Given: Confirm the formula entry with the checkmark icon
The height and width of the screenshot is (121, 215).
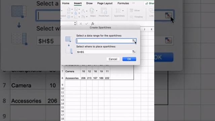Looking at the screenshot, I should pyautogui.click(x=87, y=24).
